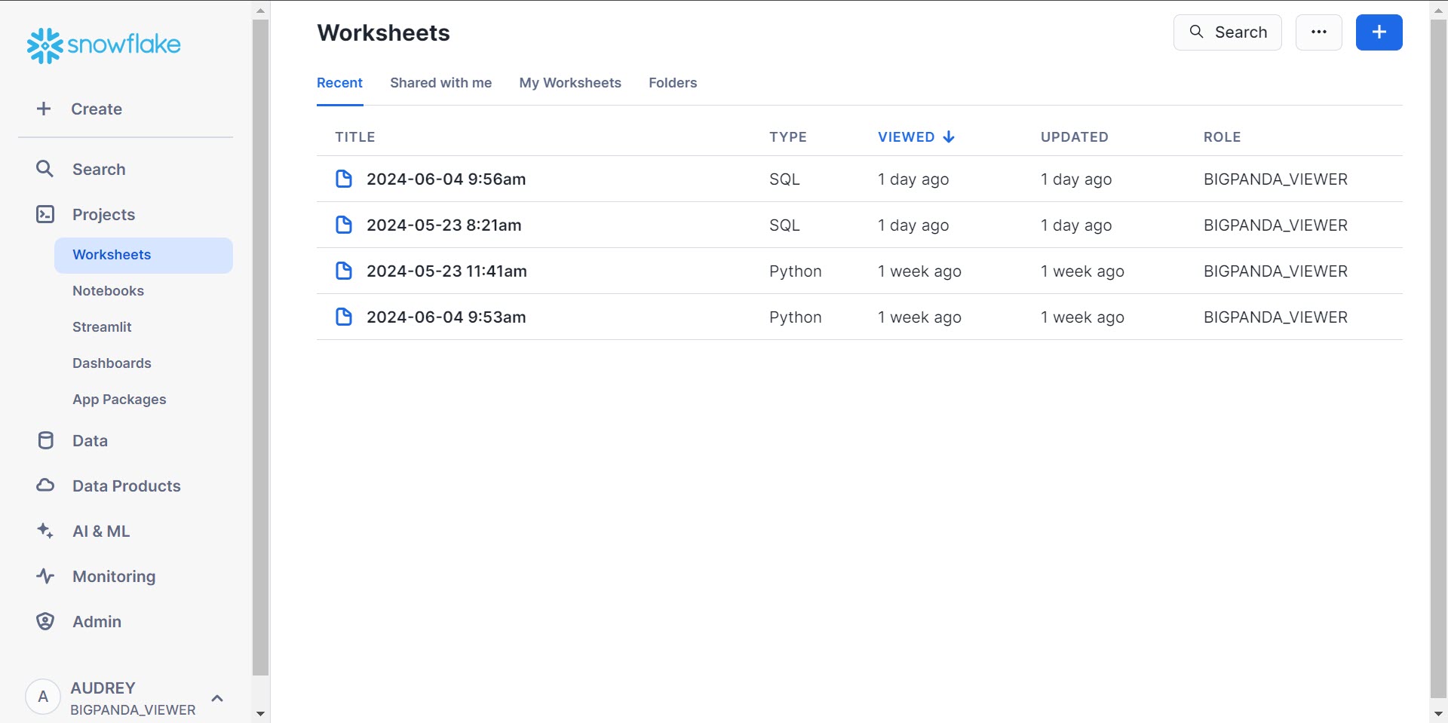Select the Projects icon in the sidebar

[x=44, y=214]
